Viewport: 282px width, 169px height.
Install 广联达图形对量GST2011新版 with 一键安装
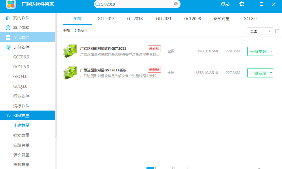click(x=258, y=73)
